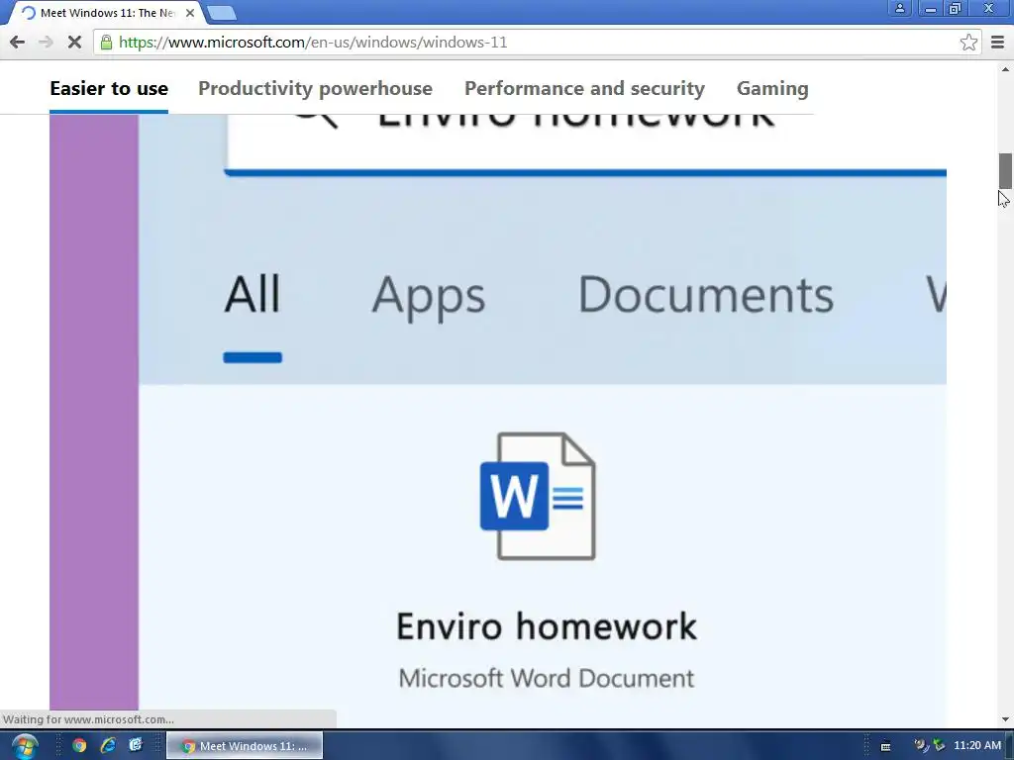1014x760 pixels.
Task: Click the URL address bar
Action: pos(537,43)
